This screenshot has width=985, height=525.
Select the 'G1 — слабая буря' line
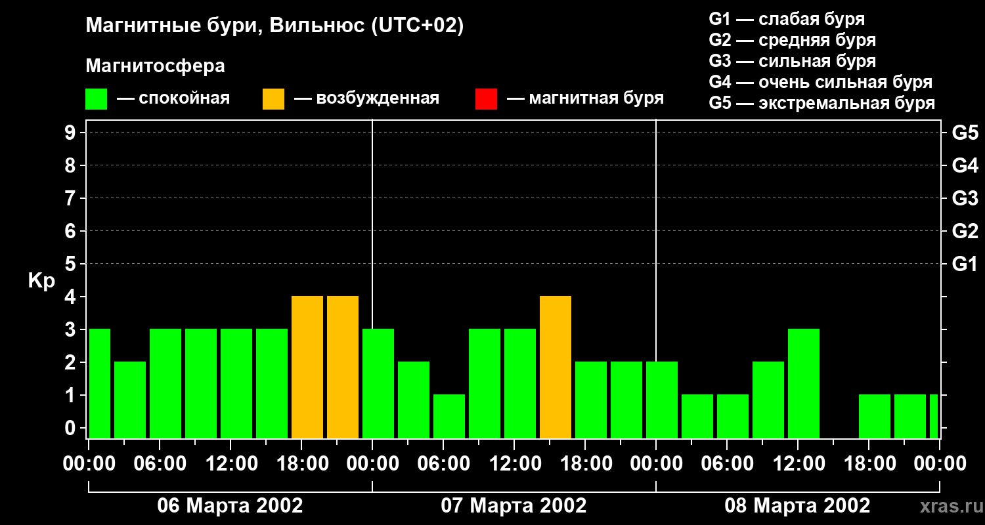787,19
